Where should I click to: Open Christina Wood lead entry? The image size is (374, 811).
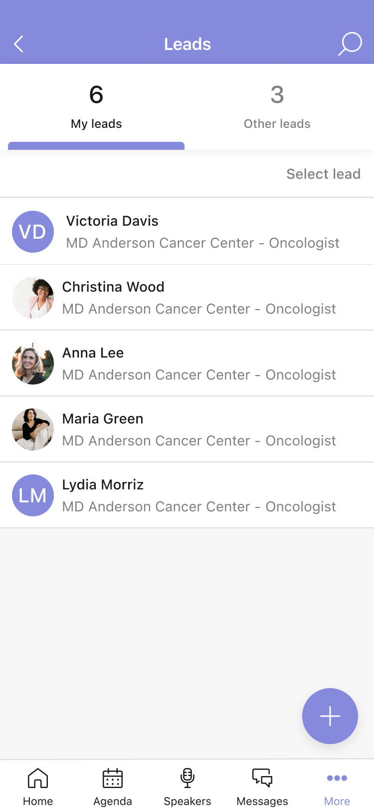pos(187,298)
